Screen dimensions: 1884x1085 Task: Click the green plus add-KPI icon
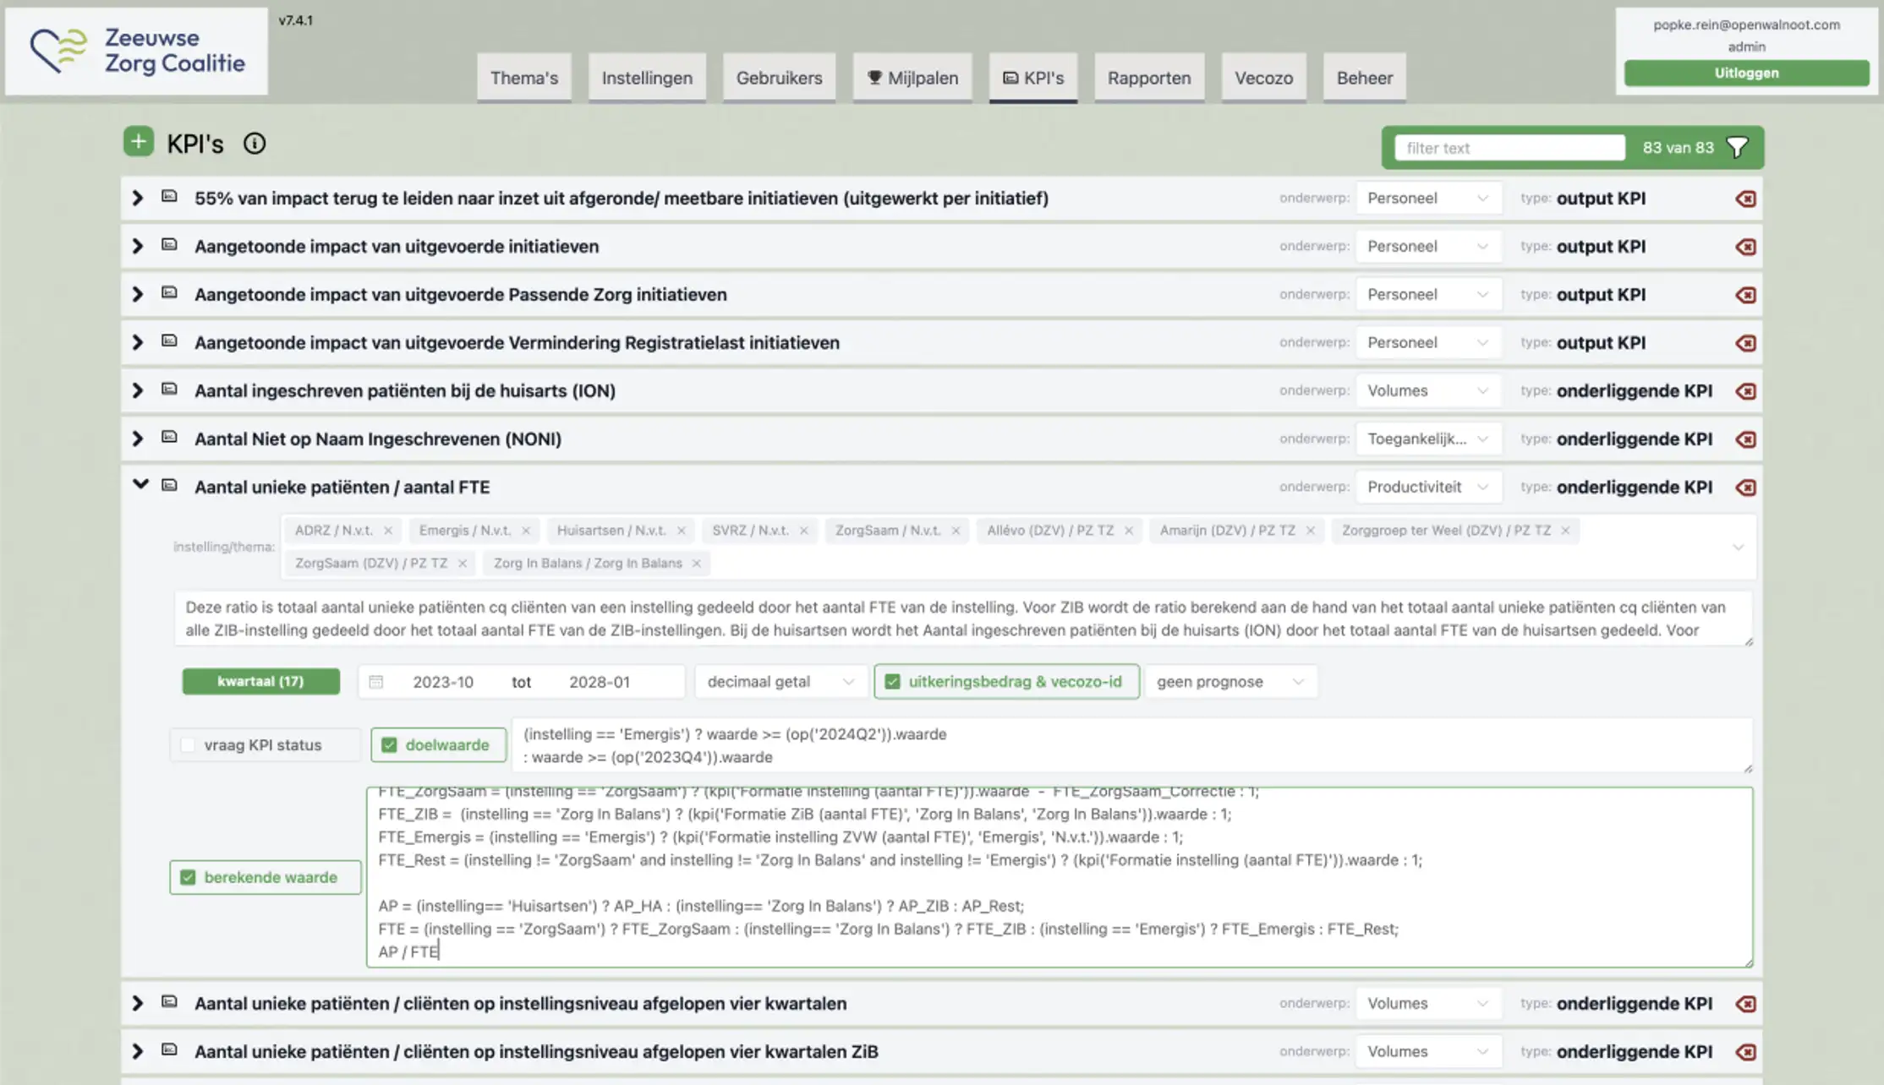click(138, 142)
